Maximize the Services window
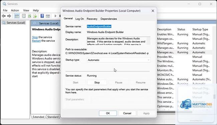This screenshot has height=125, width=217. pos(200,4)
